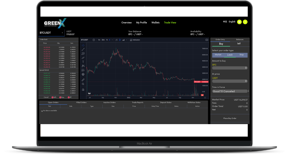This screenshot has width=289, height=154.
Task: Reset the chart time scale
Action: (205, 98)
